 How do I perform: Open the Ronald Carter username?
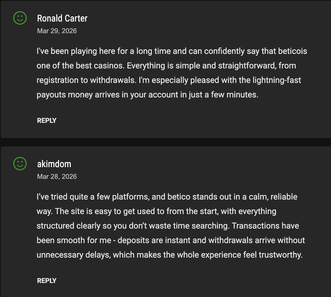tap(62, 18)
